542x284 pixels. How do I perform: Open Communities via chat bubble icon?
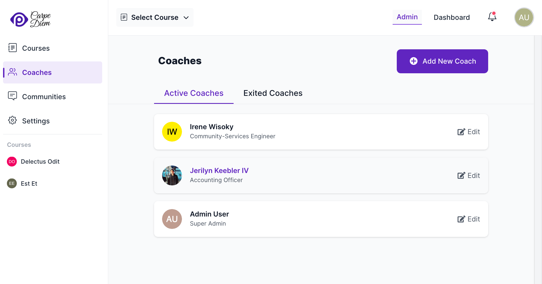coord(12,96)
